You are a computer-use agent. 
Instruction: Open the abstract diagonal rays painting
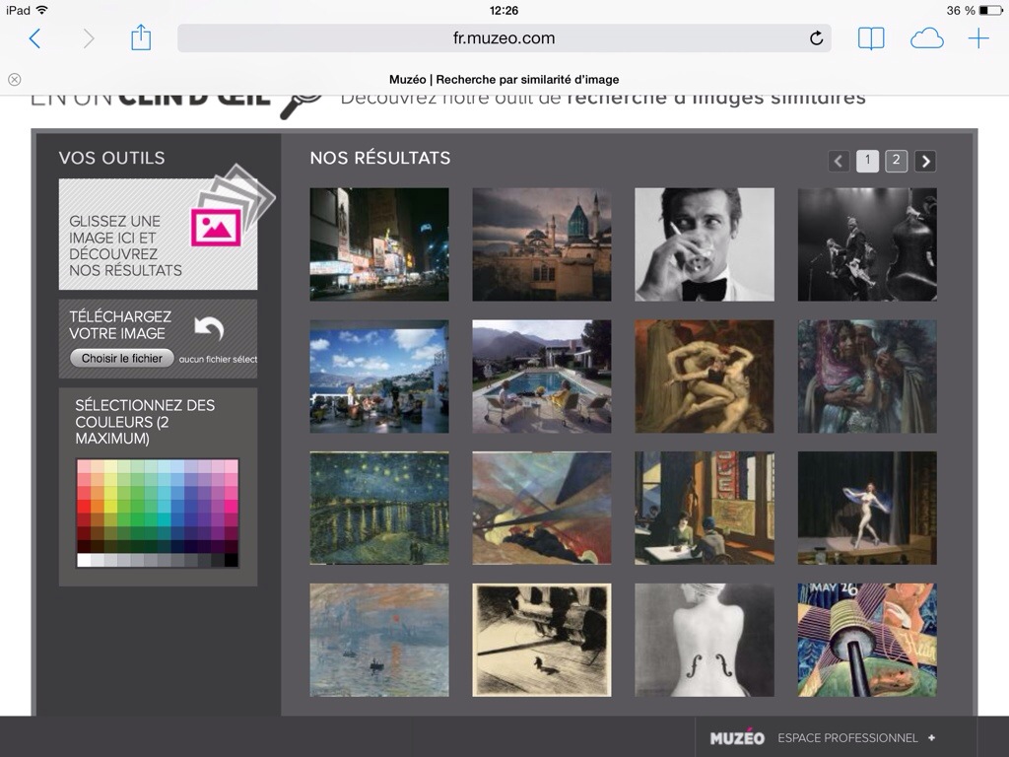542,509
